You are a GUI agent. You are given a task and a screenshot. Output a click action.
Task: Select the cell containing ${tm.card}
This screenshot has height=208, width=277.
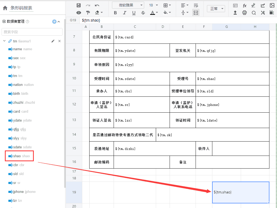click(192, 37)
